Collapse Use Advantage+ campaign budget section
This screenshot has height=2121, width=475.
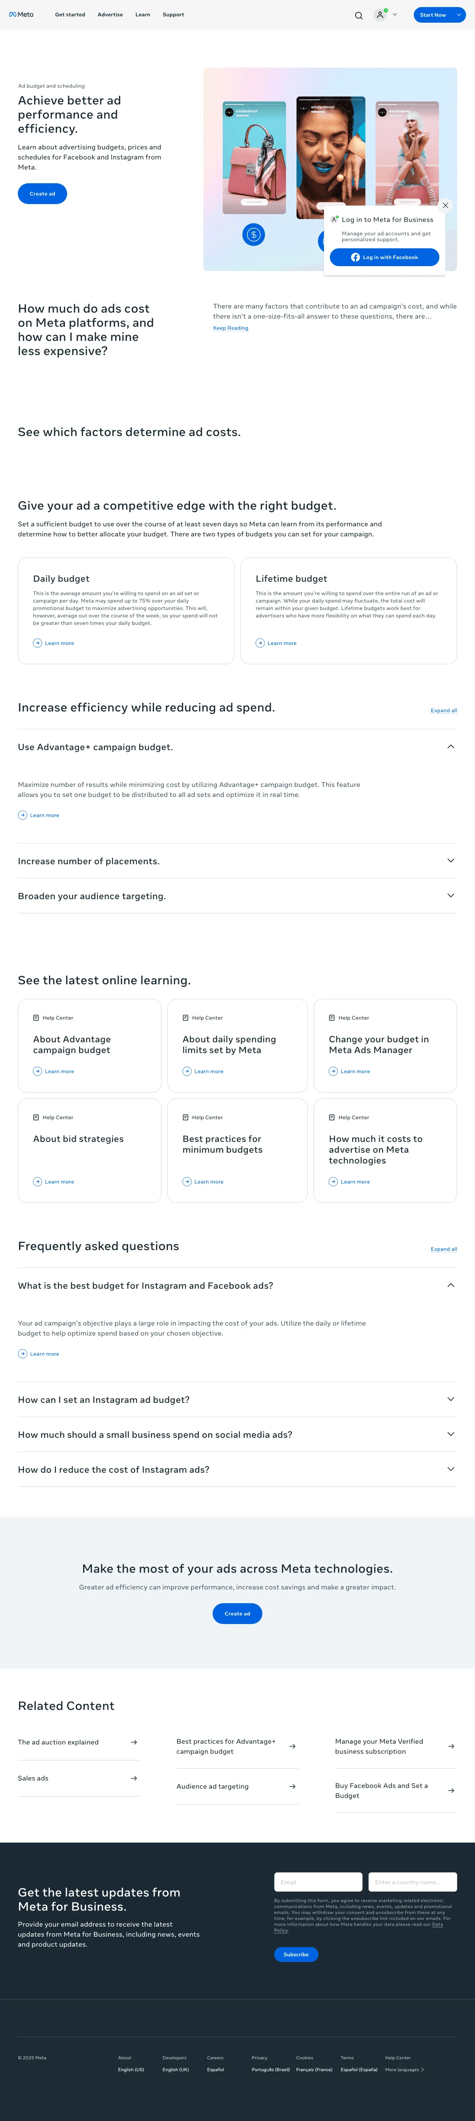(451, 747)
